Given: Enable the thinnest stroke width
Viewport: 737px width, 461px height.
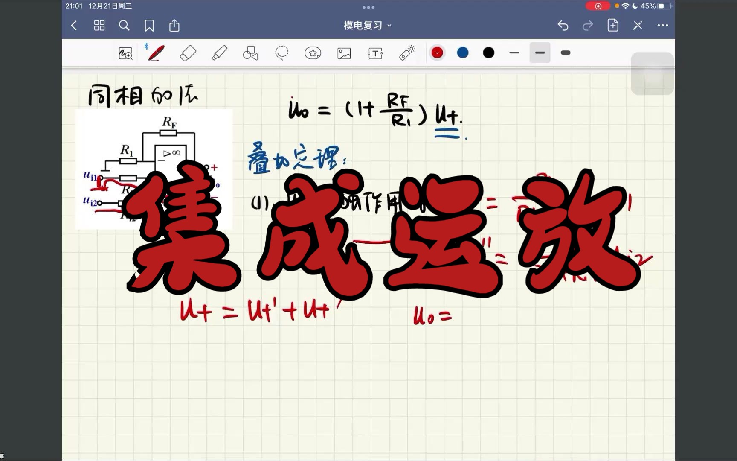Looking at the screenshot, I should [x=514, y=53].
